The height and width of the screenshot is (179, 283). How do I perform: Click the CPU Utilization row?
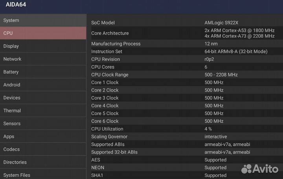click(x=184, y=129)
